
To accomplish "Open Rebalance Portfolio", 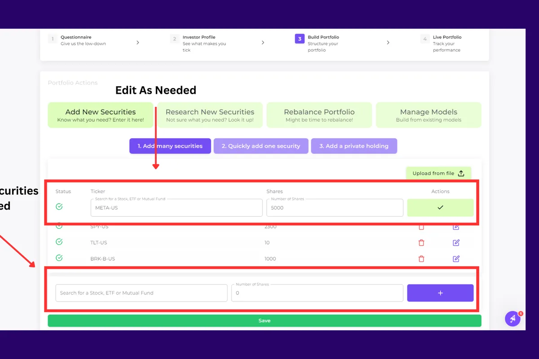I will [319, 115].
